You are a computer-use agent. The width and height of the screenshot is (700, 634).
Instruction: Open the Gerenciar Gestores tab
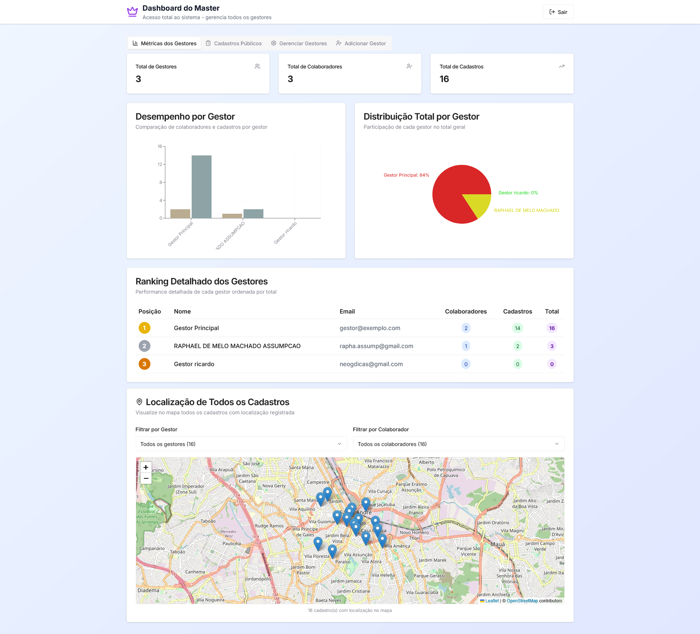tap(299, 43)
